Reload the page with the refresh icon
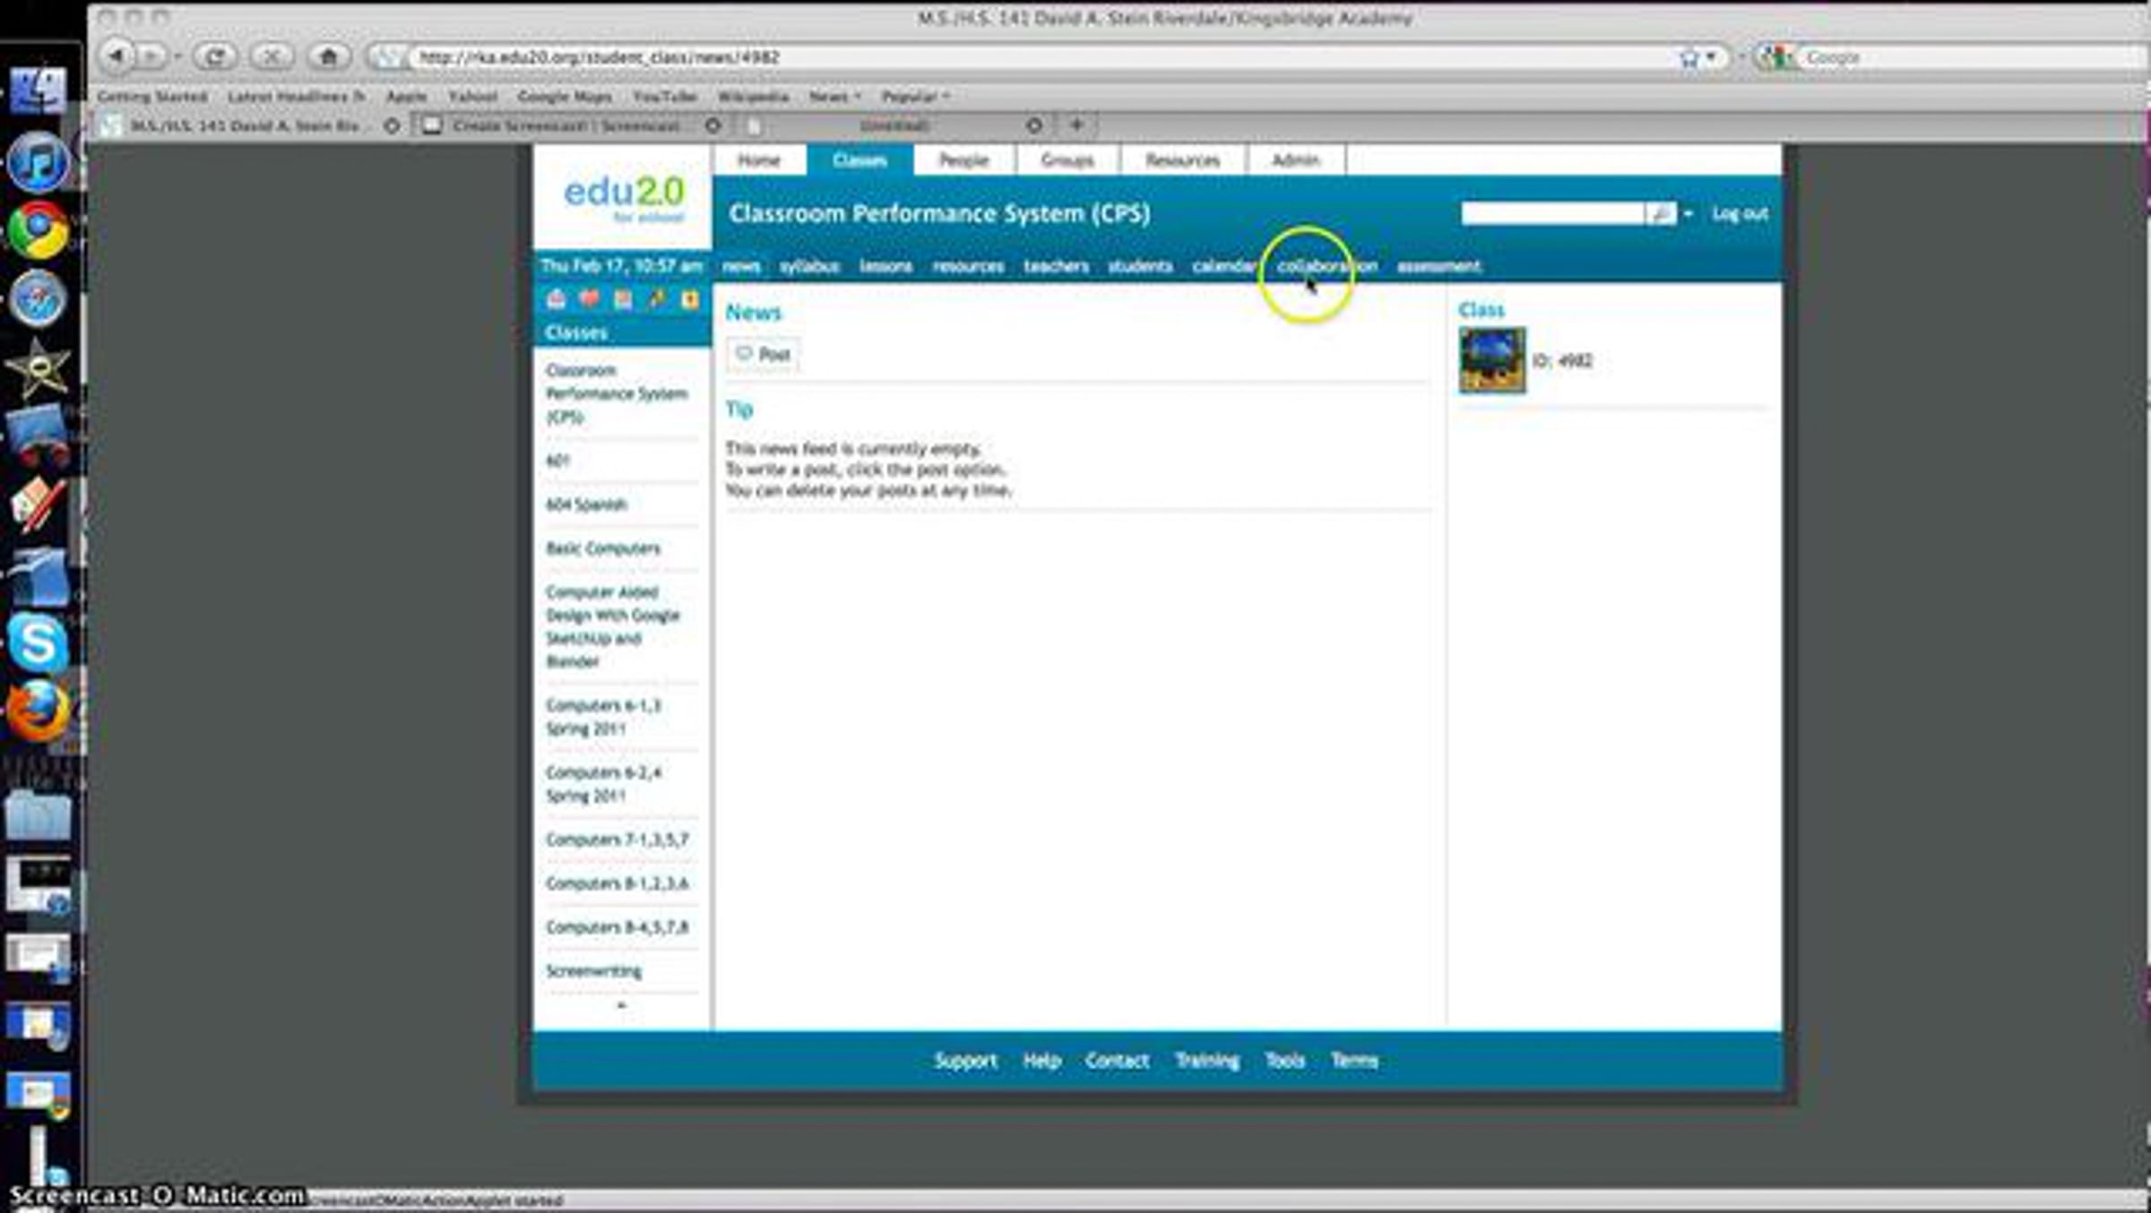Image resolution: width=2151 pixels, height=1213 pixels. coord(214,56)
